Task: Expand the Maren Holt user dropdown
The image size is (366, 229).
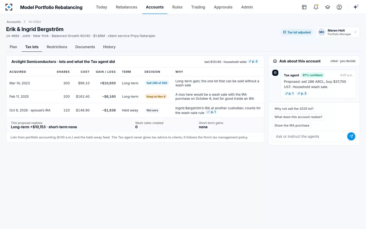Action: point(338,32)
